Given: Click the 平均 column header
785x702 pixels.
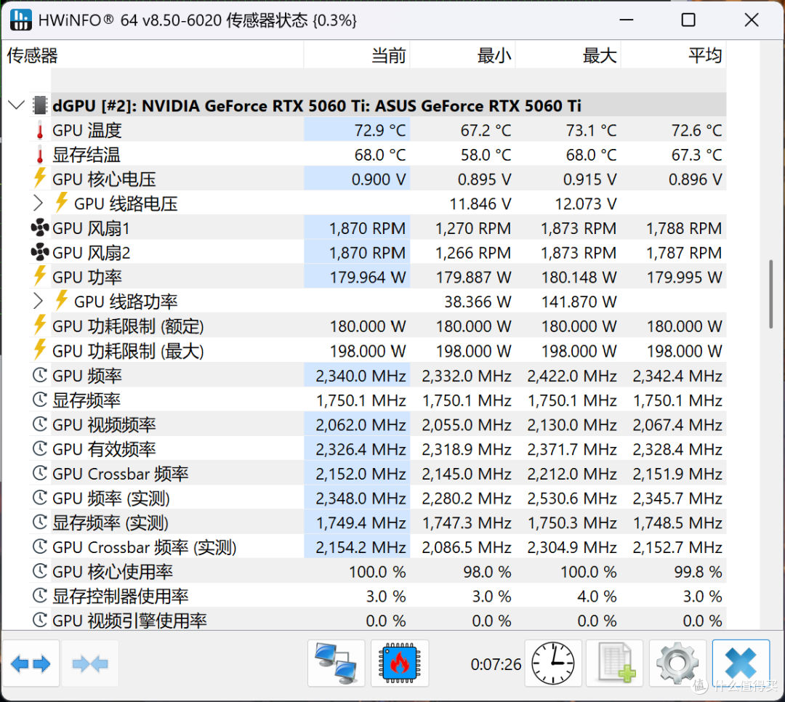Looking at the screenshot, I should 674,55.
